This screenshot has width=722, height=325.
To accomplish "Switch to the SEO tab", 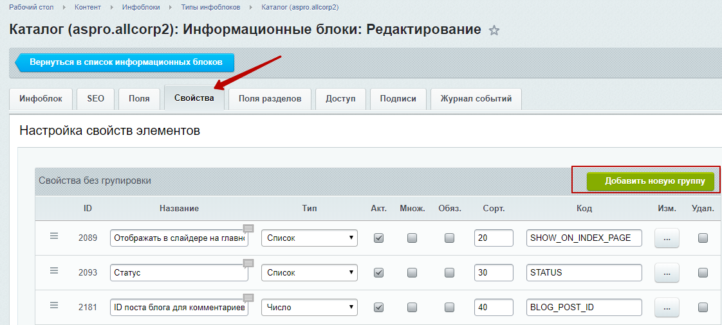I will click(95, 99).
